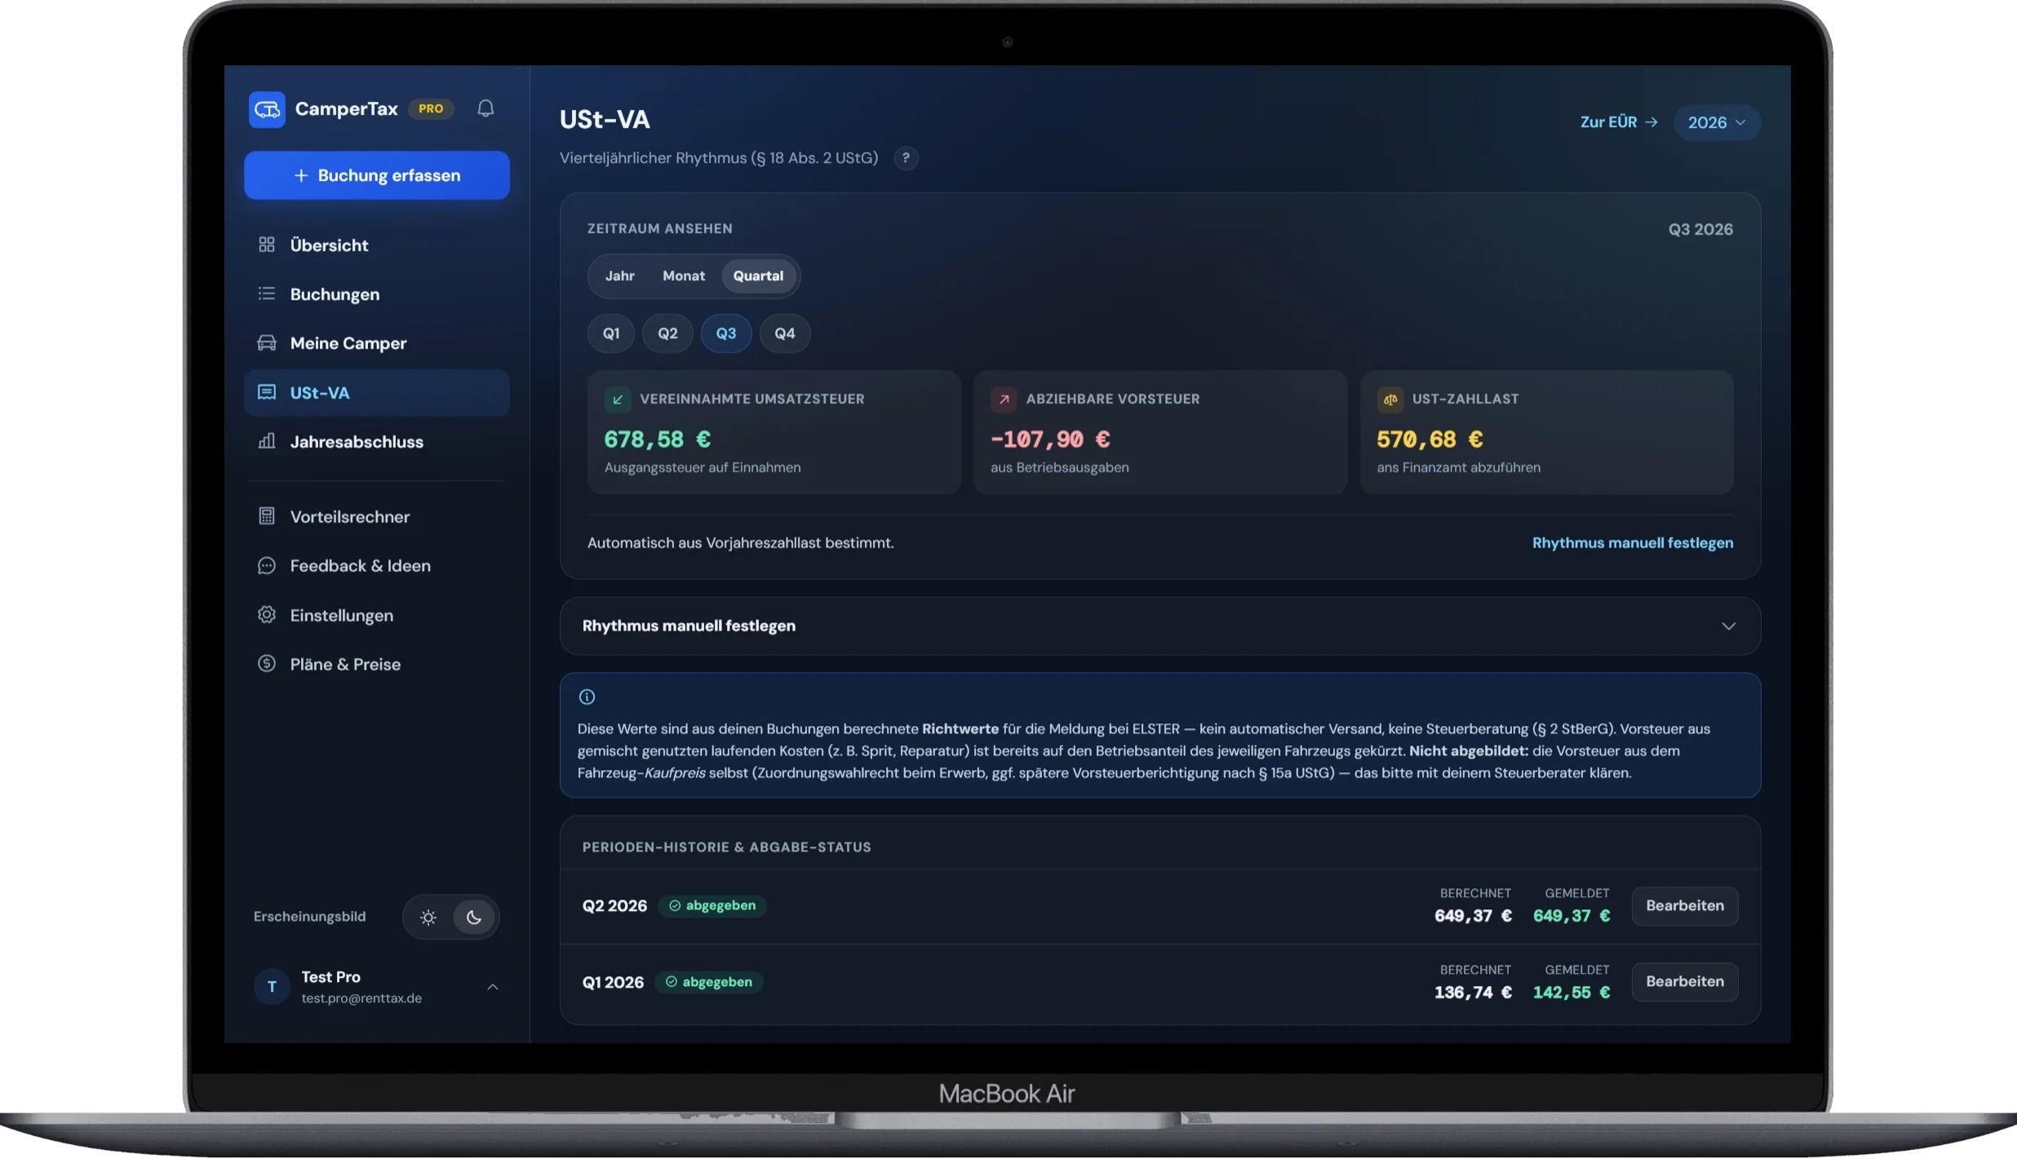
Task: Click the USt-Zahllast scale icon
Action: tap(1390, 400)
